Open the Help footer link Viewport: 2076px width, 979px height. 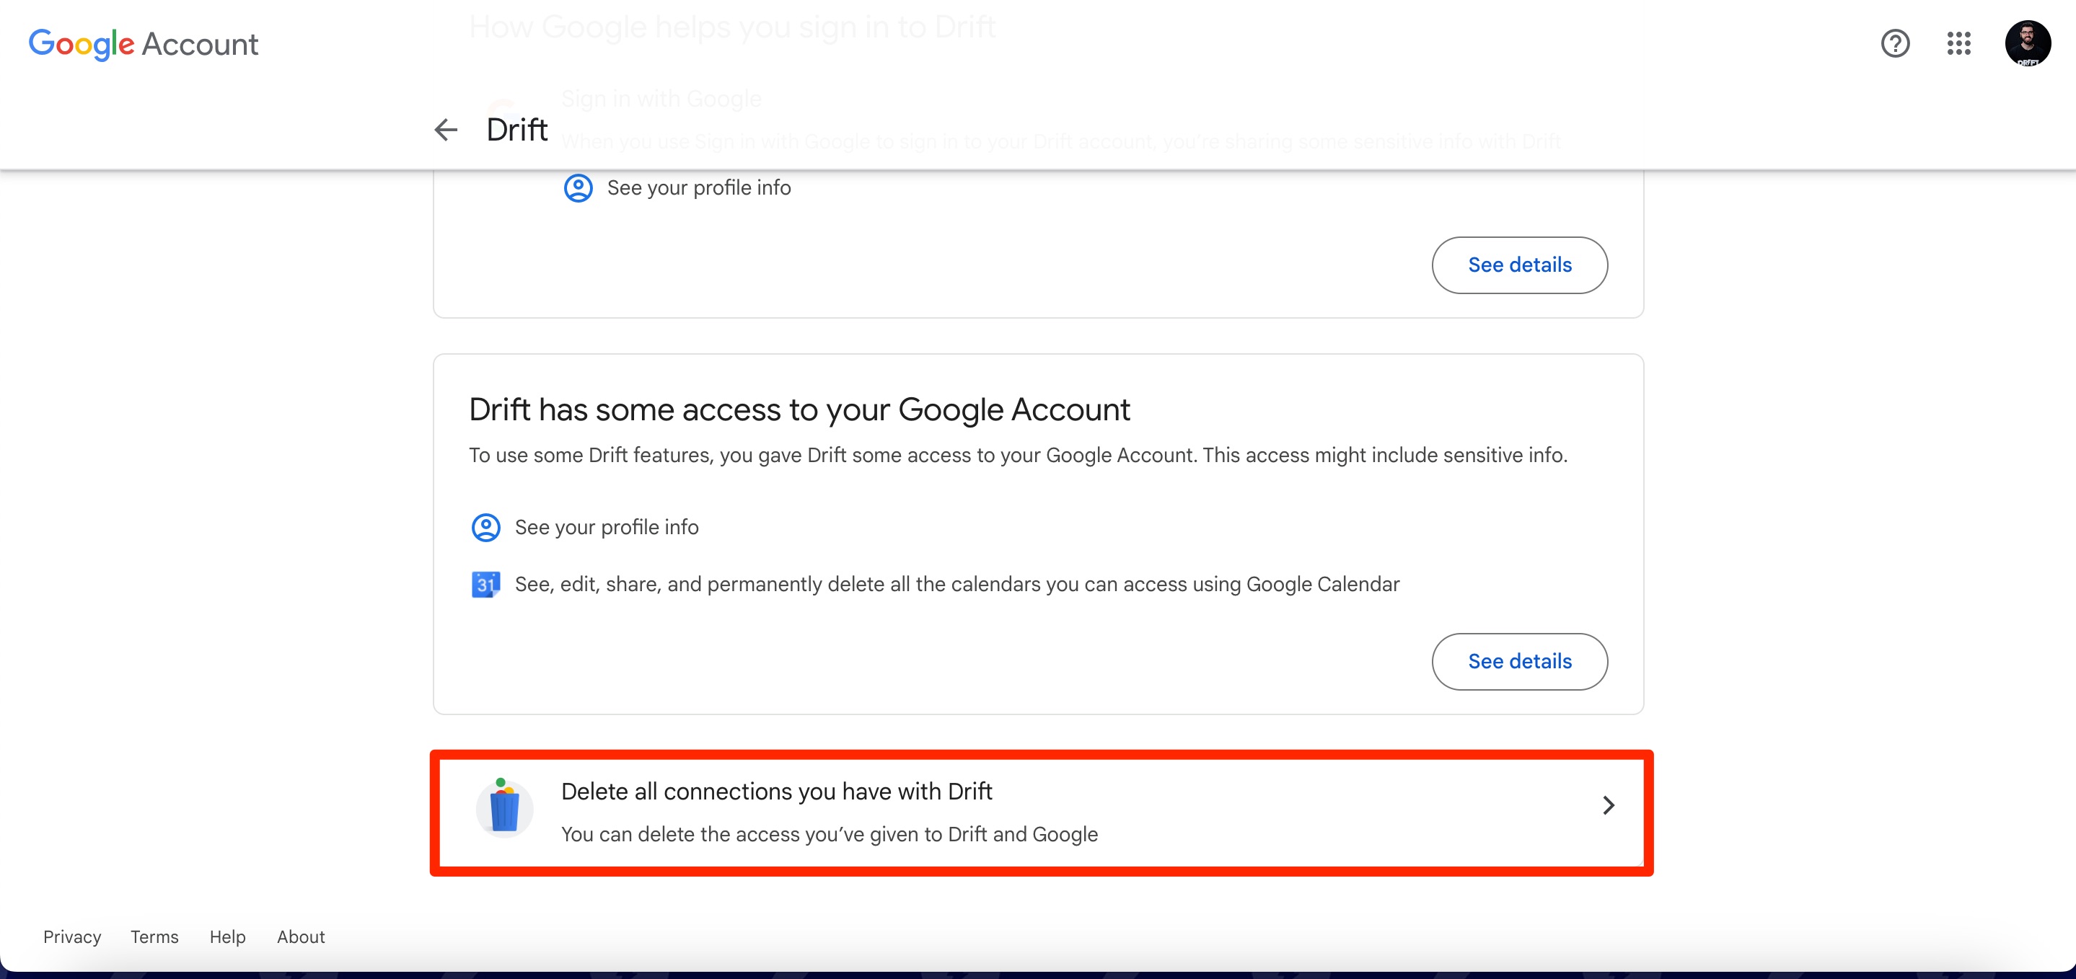(x=227, y=937)
